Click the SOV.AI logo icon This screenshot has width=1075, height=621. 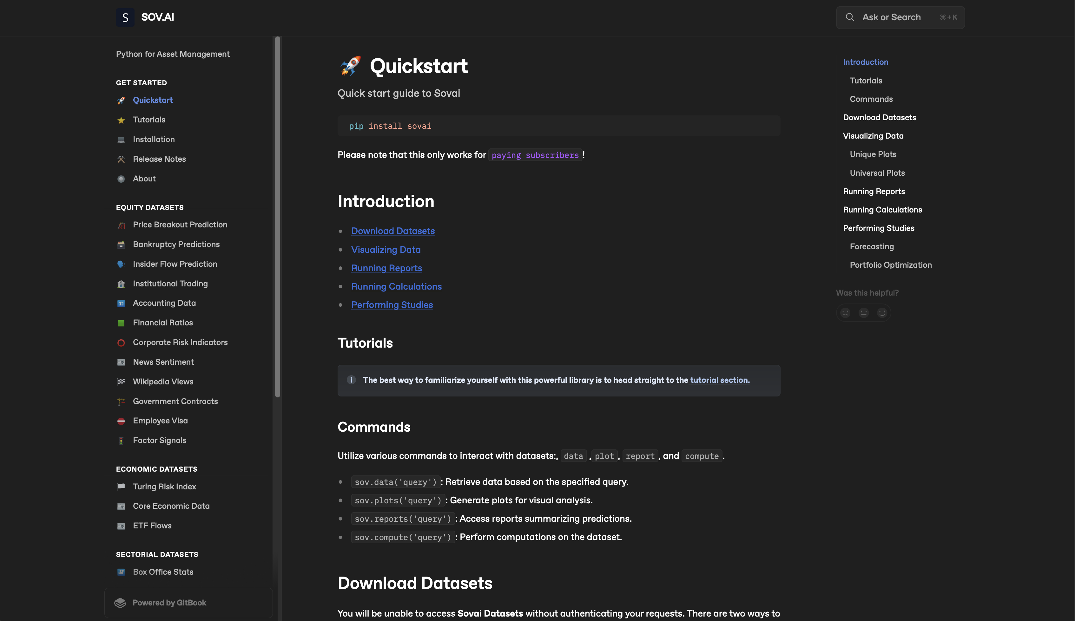tap(125, 17)
